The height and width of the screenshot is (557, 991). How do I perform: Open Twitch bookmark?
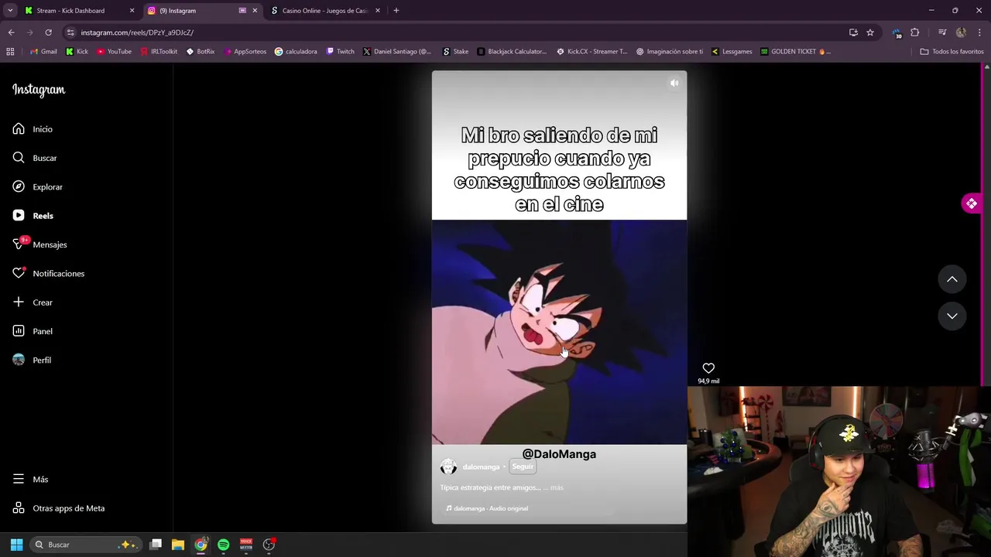click(x=340, y=52)
